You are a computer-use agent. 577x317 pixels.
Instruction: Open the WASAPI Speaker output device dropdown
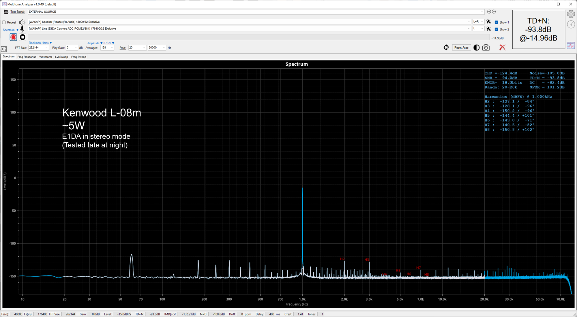pyautogui.click(x=249, y=22)
